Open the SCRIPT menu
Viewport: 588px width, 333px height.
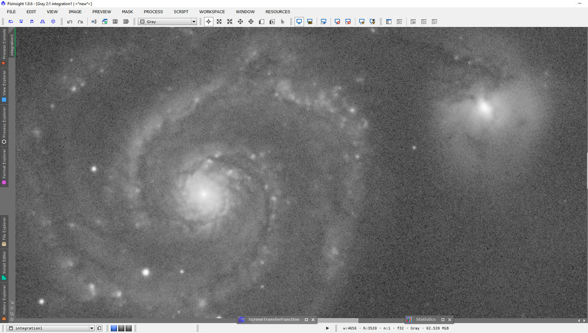coord(181,12)
